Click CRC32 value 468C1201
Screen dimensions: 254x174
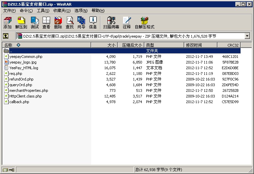(230, 57)
